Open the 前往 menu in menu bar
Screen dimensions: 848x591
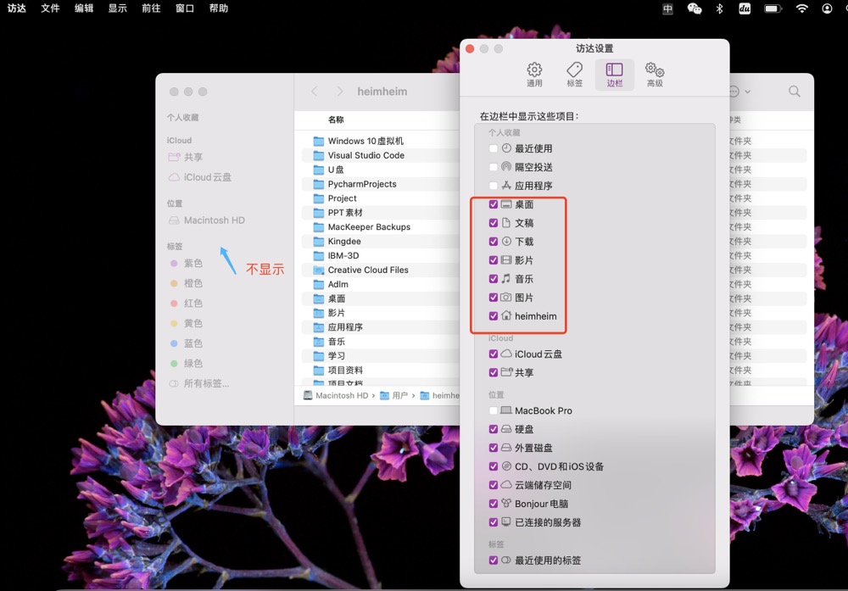click(151, 8)
